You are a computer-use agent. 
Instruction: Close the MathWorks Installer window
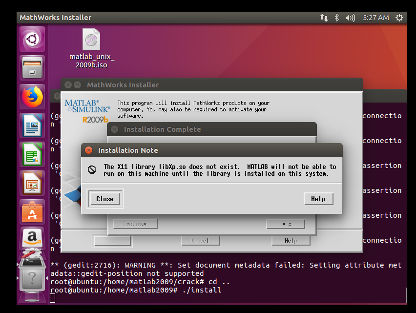[68, 85]
